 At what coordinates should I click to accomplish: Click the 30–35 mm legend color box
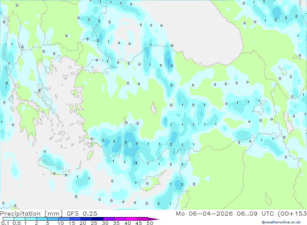pos(109,219)
